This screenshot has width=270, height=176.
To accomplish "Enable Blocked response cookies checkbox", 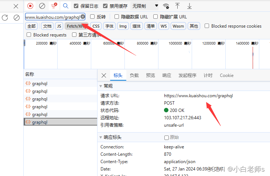I will [207, 26].
